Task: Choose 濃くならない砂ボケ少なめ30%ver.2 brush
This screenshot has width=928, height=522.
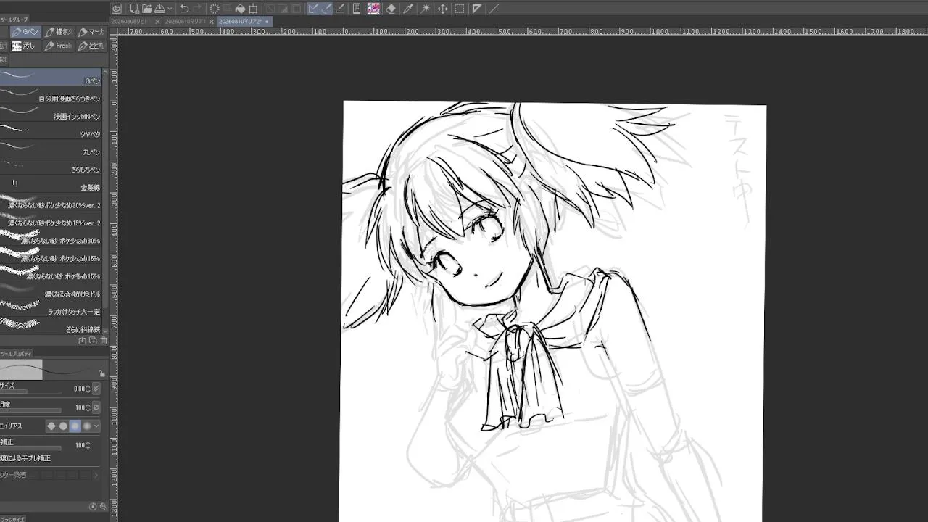Action: (51, 202)
